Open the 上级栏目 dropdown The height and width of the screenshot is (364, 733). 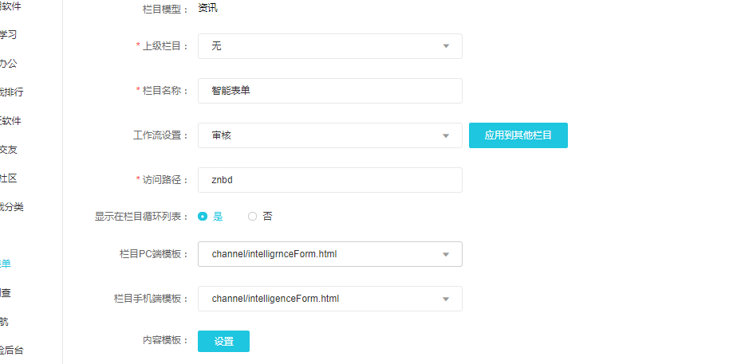coord(329,46)
